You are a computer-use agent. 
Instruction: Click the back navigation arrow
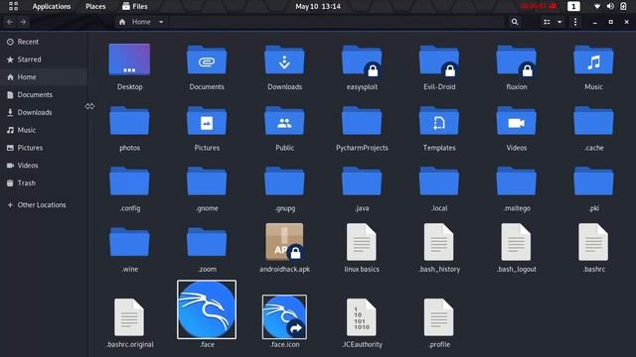10,22
